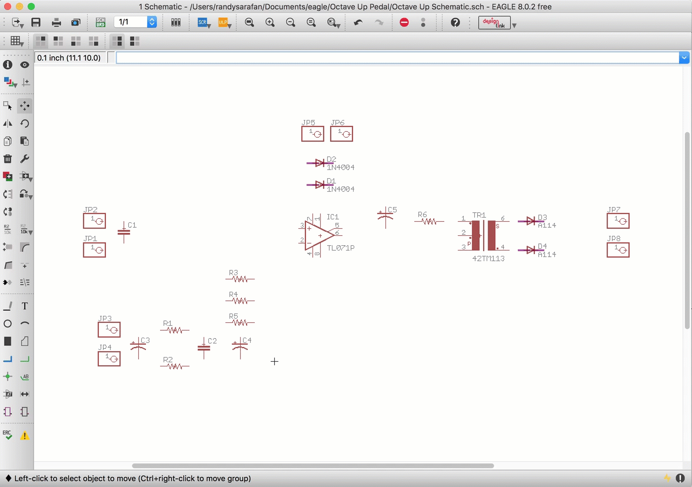The height and width of the screenshot is (487, 692).
Task: Select the Rotate tool
Action: click(x=25, y=124)
